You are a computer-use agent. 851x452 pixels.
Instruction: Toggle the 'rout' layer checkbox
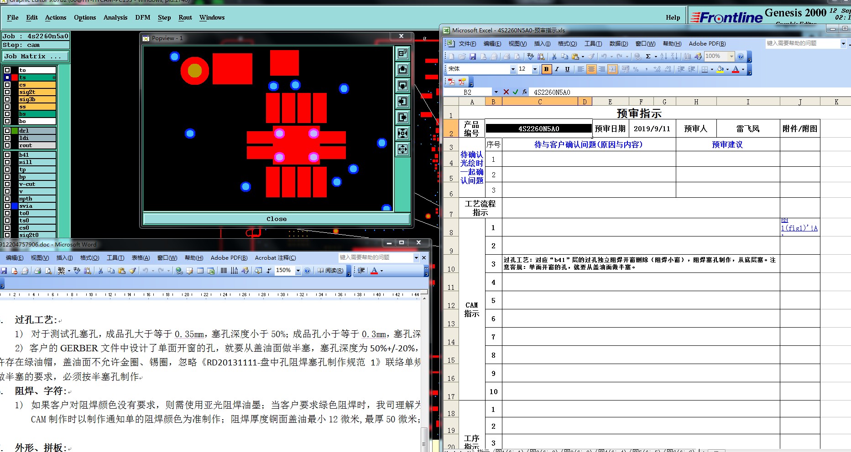coord(7,145)
